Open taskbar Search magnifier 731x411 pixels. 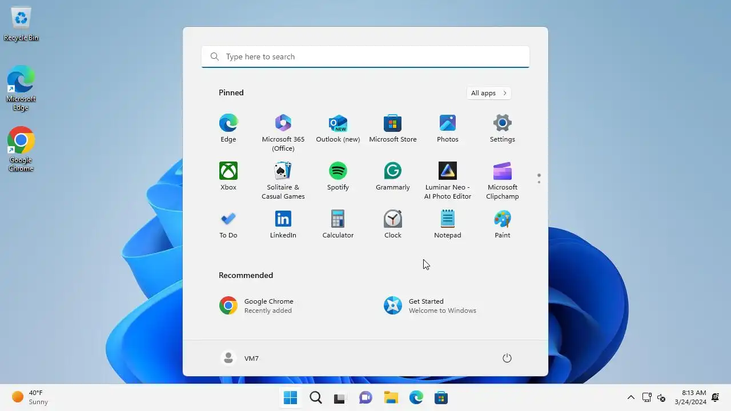coord(316,398)
